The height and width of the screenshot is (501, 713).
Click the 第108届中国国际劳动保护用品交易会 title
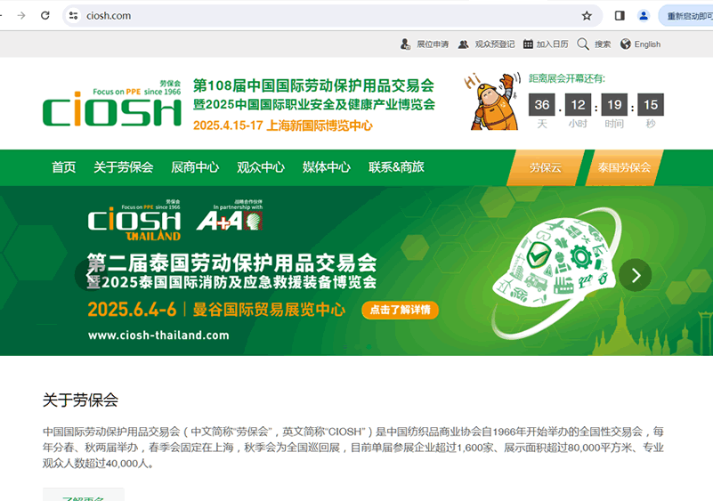313,85
